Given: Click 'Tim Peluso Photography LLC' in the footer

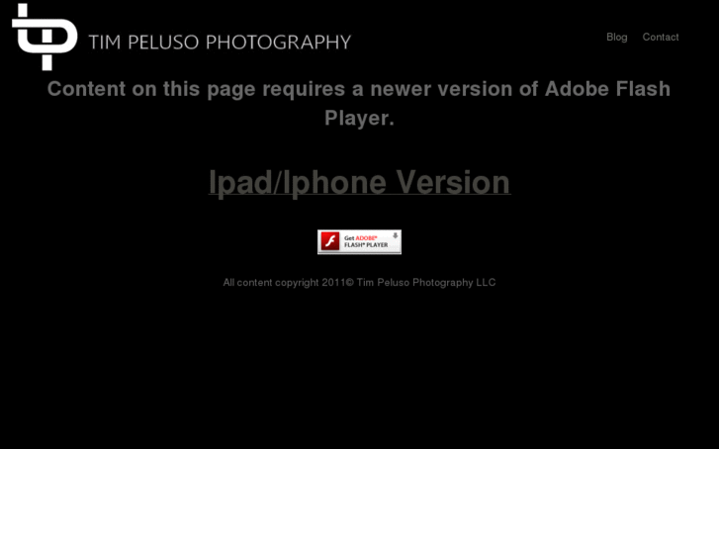Looking at the screenshot, I should click(x=426, y=283).
